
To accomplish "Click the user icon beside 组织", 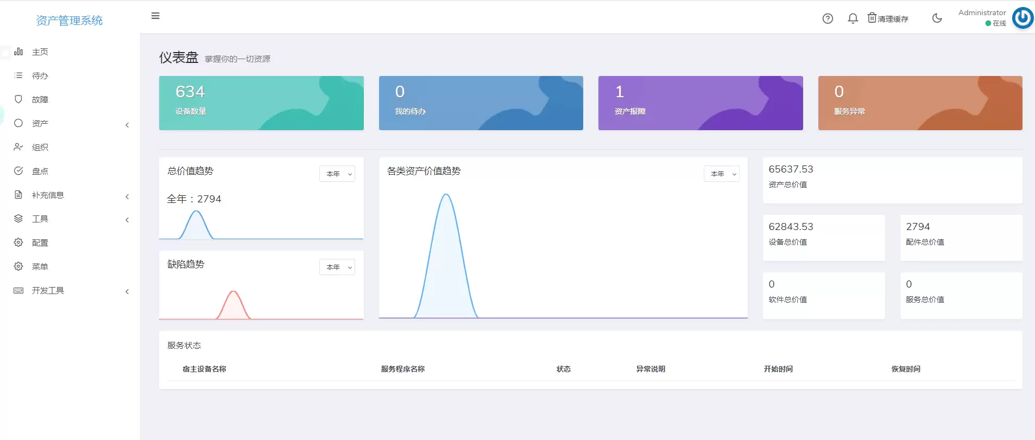I will (x=18, y=147).
